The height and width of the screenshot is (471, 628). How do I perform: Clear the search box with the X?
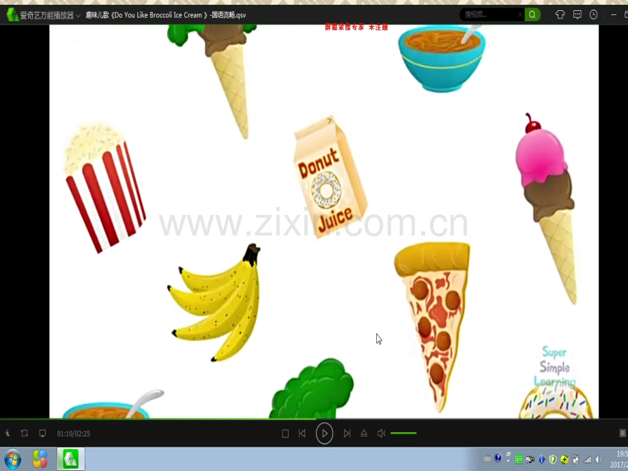point(520,14)
